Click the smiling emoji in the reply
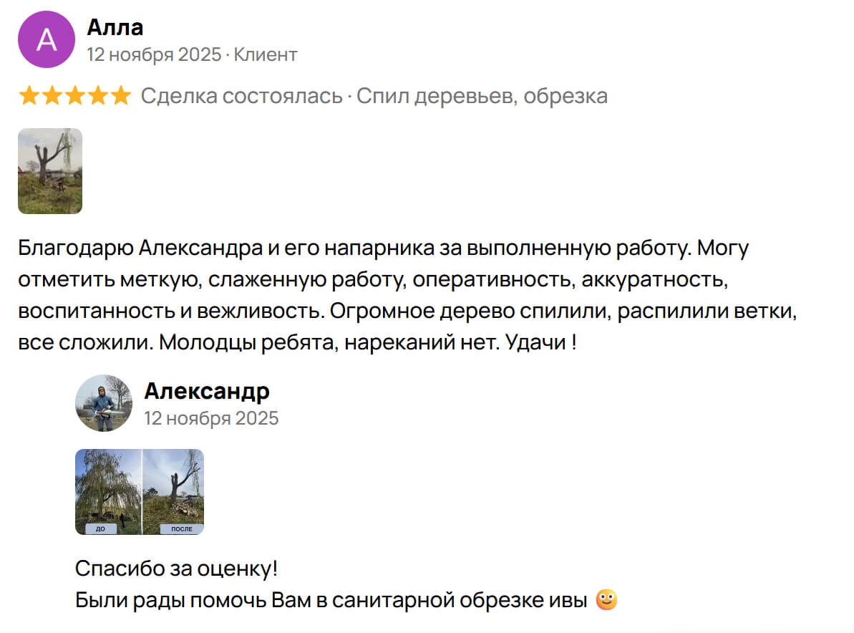 click(606, 599)
